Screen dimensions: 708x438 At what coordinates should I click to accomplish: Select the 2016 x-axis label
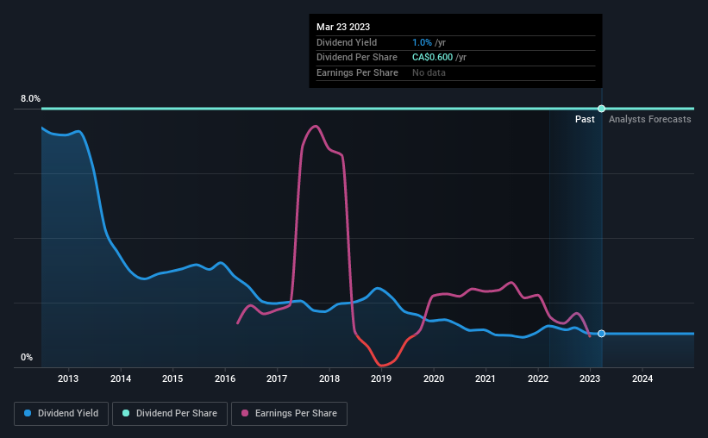pos(225,379)
